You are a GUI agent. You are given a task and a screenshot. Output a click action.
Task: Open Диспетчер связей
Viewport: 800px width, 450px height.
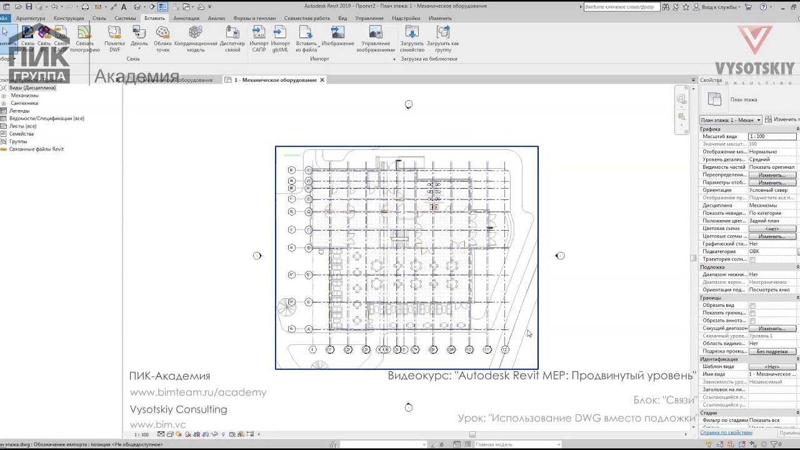click(x=232, y=39)
